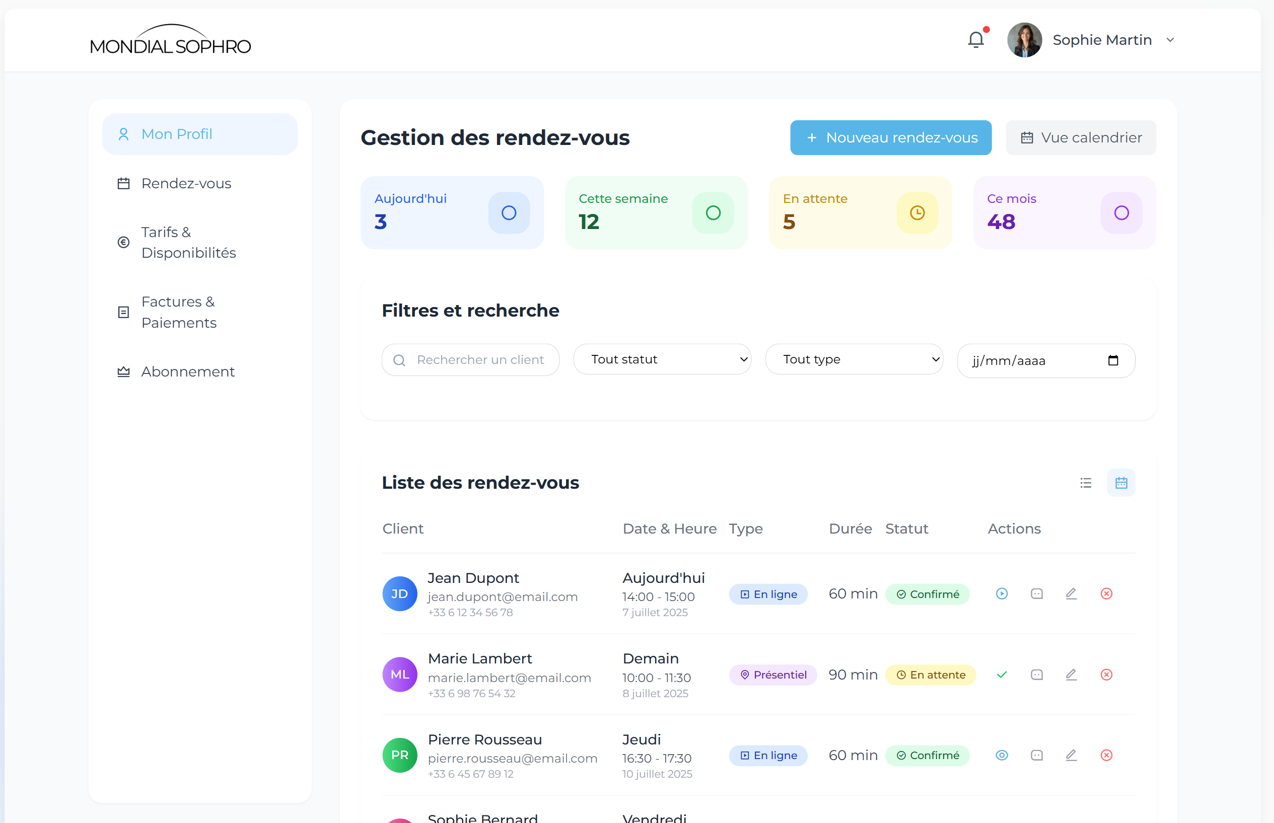
Task: Start Jean Dupont's online session
Action: [x=1002, y=593]
